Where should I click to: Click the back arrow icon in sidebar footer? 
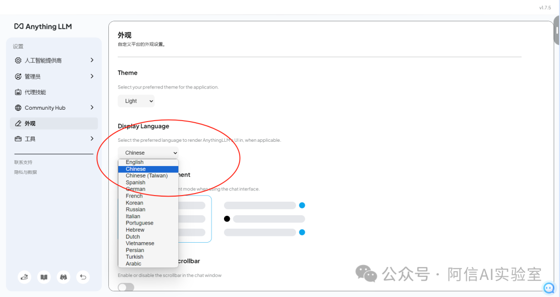point(83,277)
